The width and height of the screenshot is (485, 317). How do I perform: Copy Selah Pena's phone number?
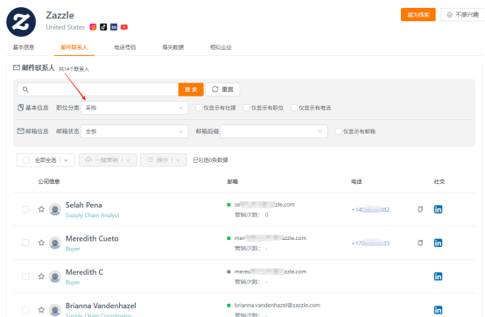tap(420, 209)
